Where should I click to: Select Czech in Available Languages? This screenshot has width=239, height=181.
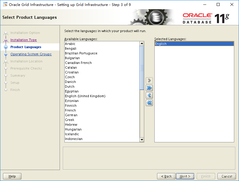[102, 77]
